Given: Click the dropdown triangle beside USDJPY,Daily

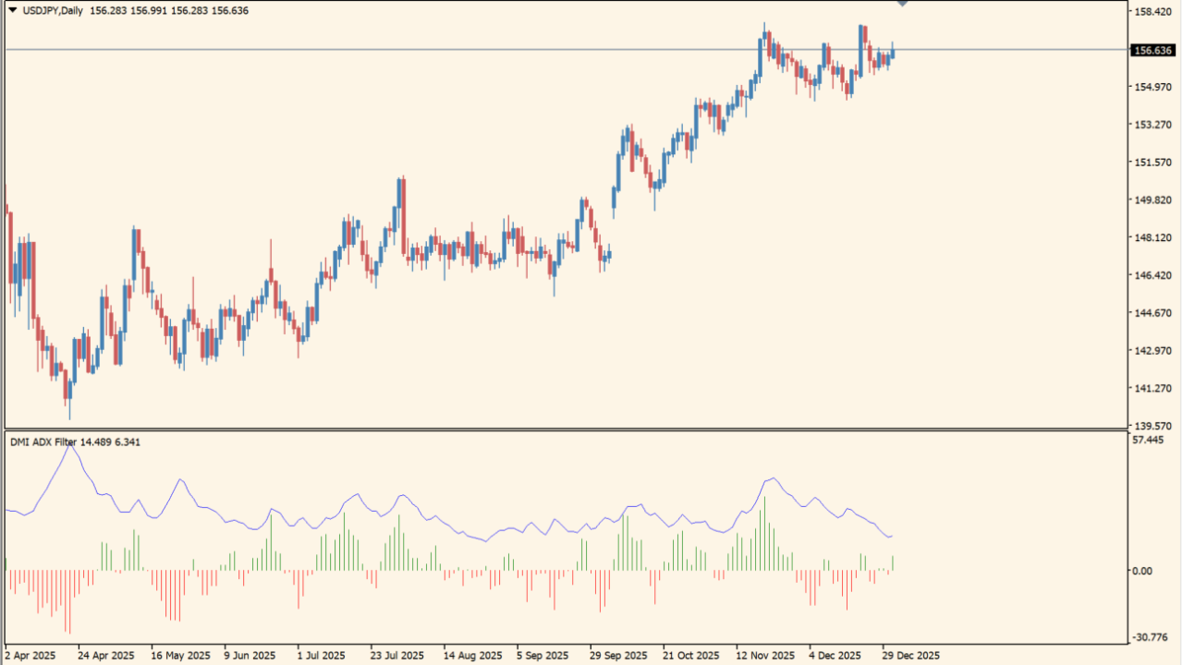Looking at the screenshot, I should 13,11.
